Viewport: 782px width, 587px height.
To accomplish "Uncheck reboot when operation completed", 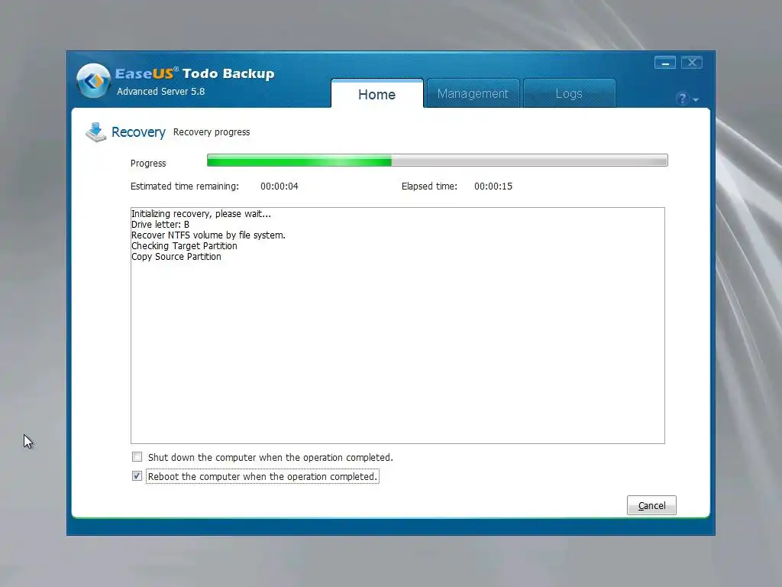I will pos(137,475).
